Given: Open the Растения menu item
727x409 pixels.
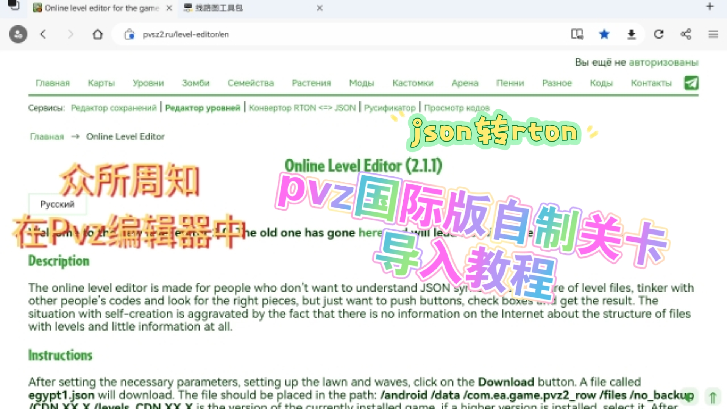Looking at the screenshot, I should [x=311, y=83].
